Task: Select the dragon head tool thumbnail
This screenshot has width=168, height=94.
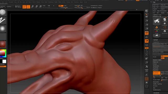Action: click(x=157, y=21)
